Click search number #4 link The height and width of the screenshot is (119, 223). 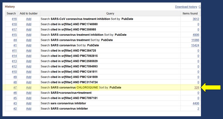[15, 40]
